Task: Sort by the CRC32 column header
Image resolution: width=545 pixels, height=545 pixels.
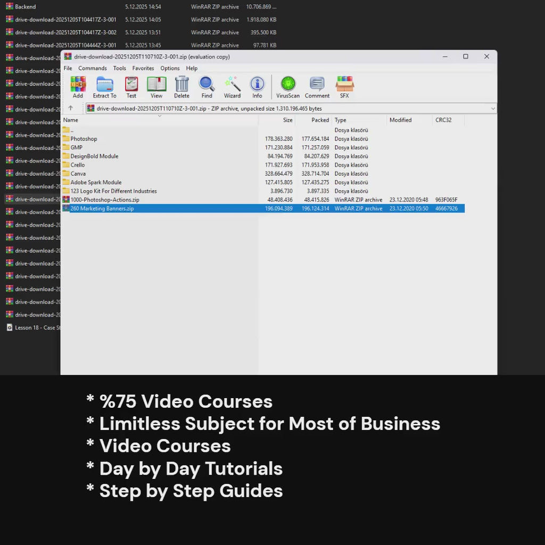Action: coord(448,120)
